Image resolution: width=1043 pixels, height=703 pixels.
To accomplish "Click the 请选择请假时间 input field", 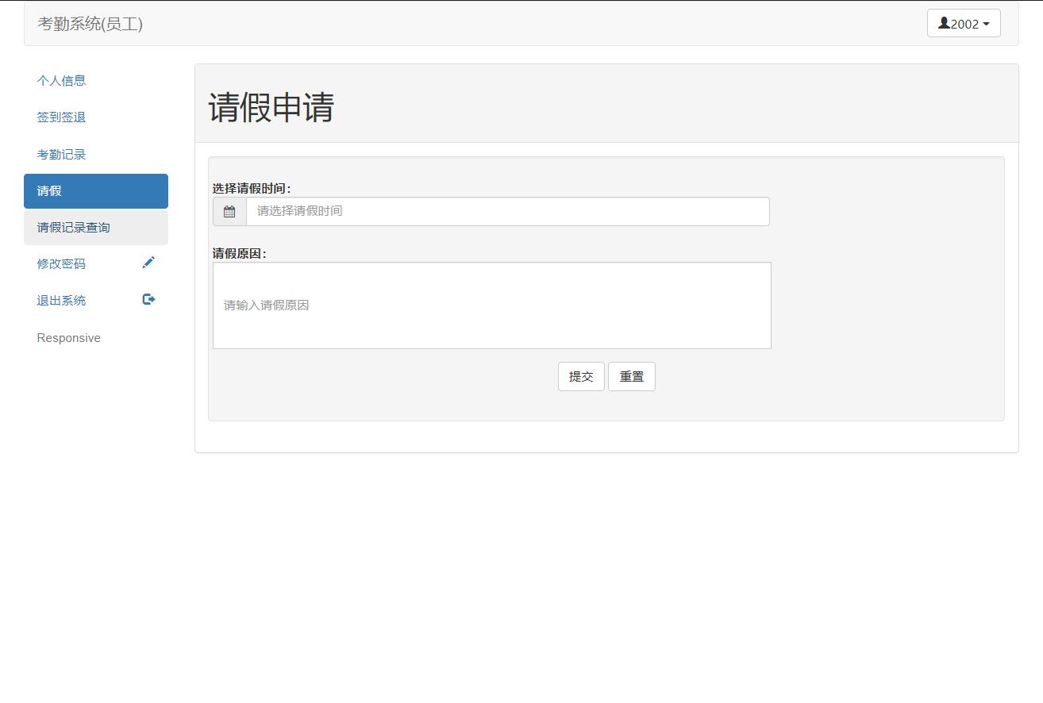I will click(508, 211).
